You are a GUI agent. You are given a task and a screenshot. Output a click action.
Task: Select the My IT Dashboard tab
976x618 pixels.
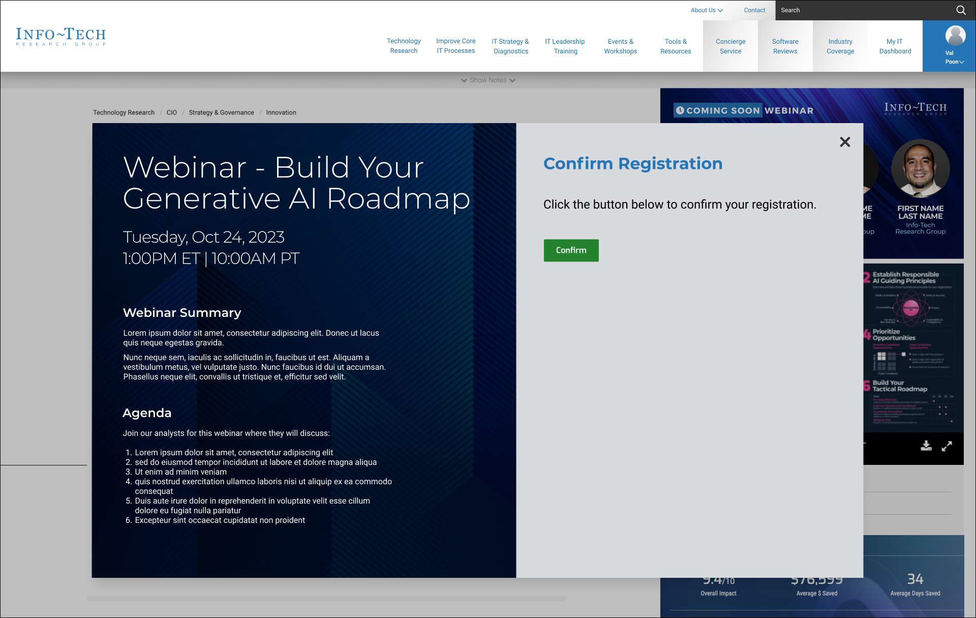tap(895, 46)
